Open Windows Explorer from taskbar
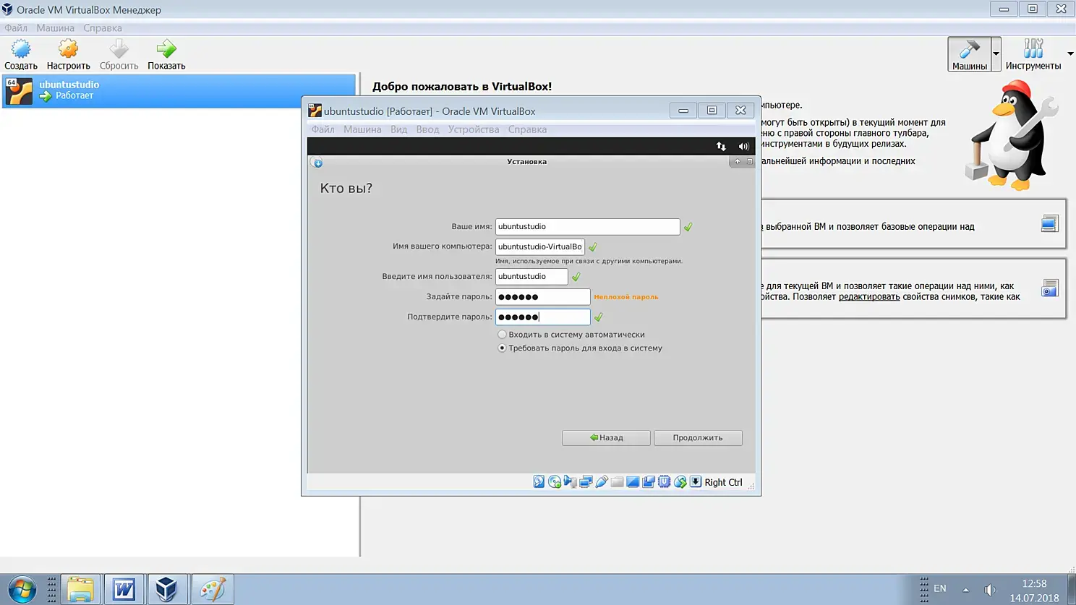The width and height of the screenshot is (1076, 605). [80, 589]
